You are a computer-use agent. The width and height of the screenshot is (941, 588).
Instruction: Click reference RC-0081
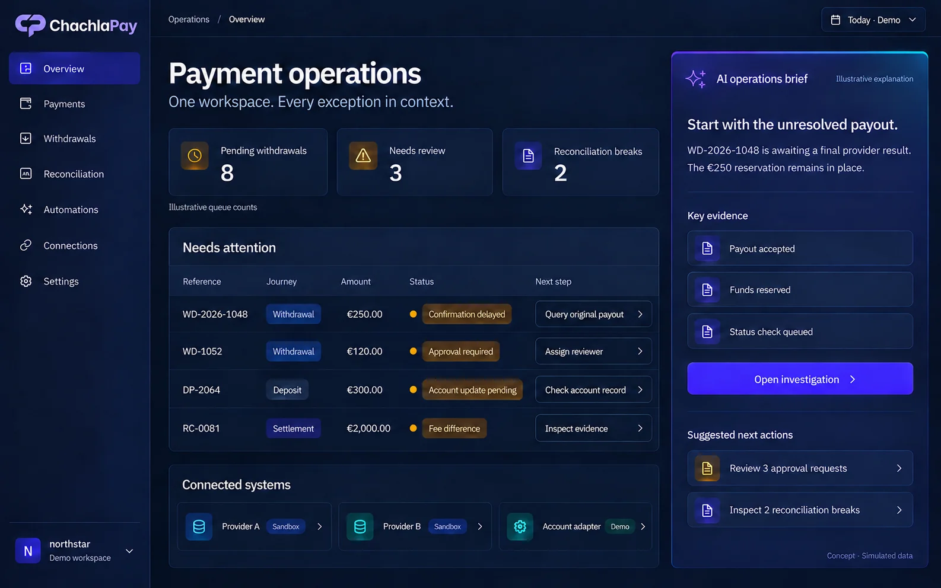point(201,429)
